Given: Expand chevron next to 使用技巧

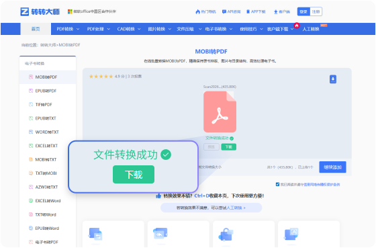Looking at the screenshot, I should coord(261,29).
